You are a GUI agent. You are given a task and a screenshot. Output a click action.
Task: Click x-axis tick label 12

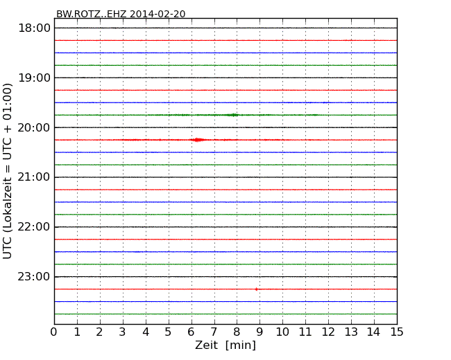[328, 332]
